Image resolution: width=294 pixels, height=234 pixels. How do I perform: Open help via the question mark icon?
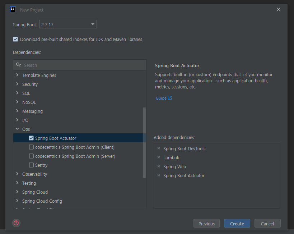pyautogui.click(x=16, y=223)
